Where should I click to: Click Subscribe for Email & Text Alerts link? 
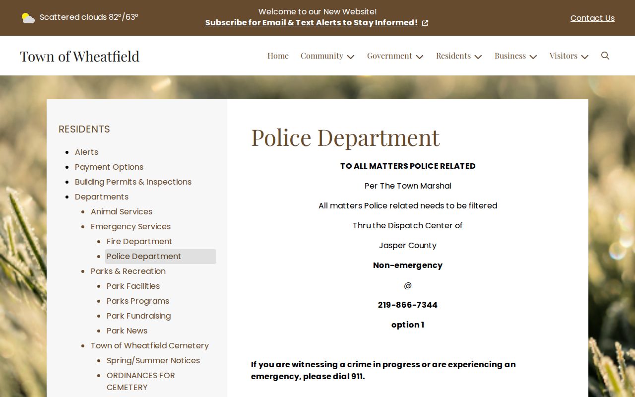coord(312,22)
